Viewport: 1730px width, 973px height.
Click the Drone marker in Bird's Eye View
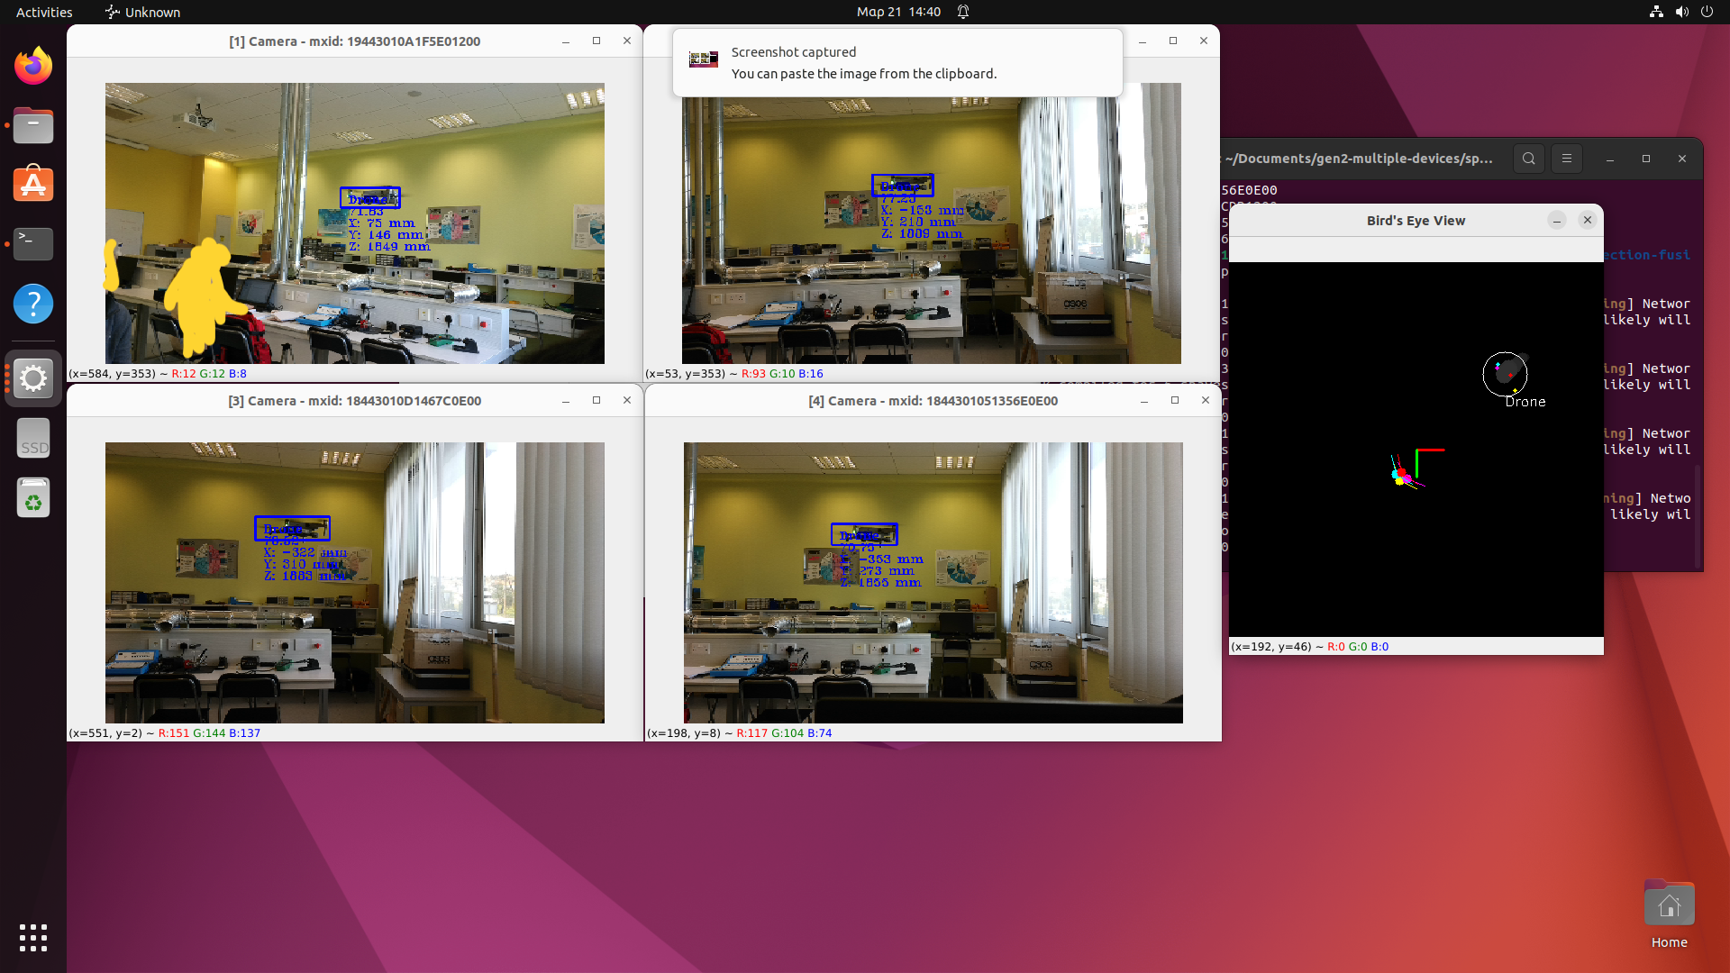[x=1506, y=374]
